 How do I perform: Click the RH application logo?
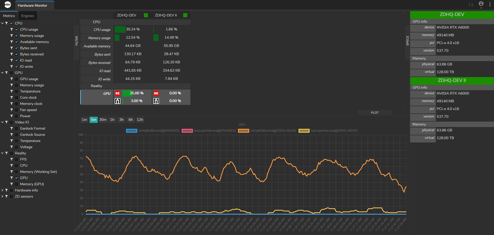(x=8, y=5)
